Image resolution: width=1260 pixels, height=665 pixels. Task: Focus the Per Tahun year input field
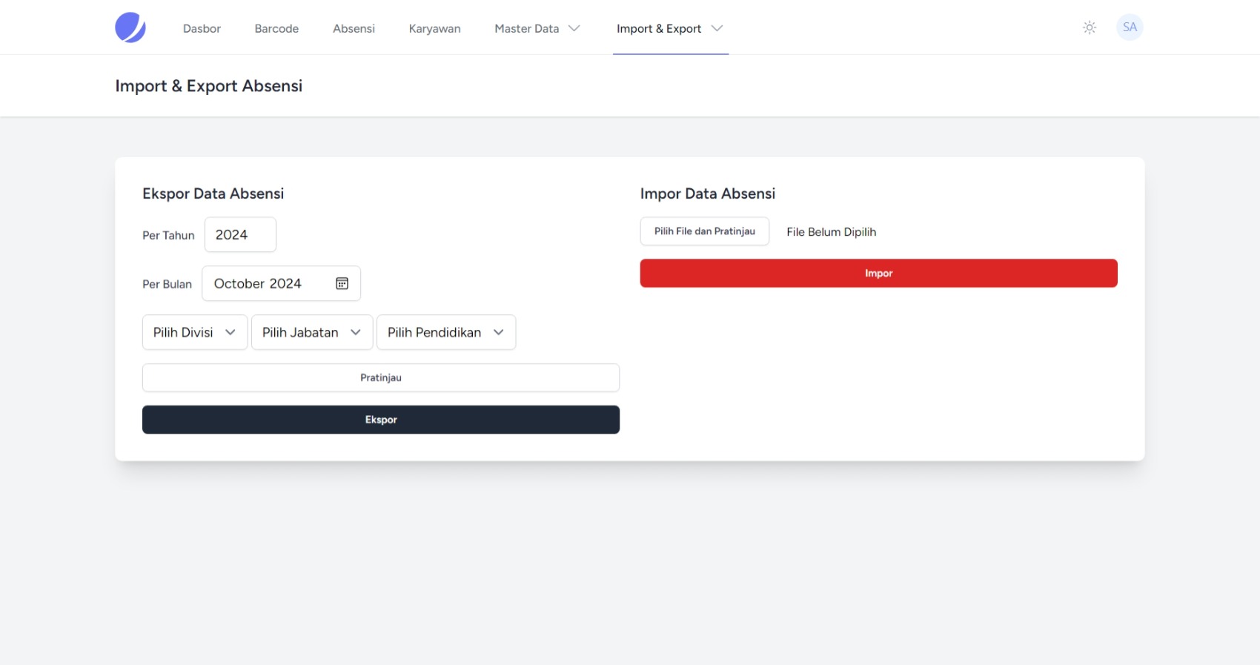pyautogui.click(x=239, y=235)
